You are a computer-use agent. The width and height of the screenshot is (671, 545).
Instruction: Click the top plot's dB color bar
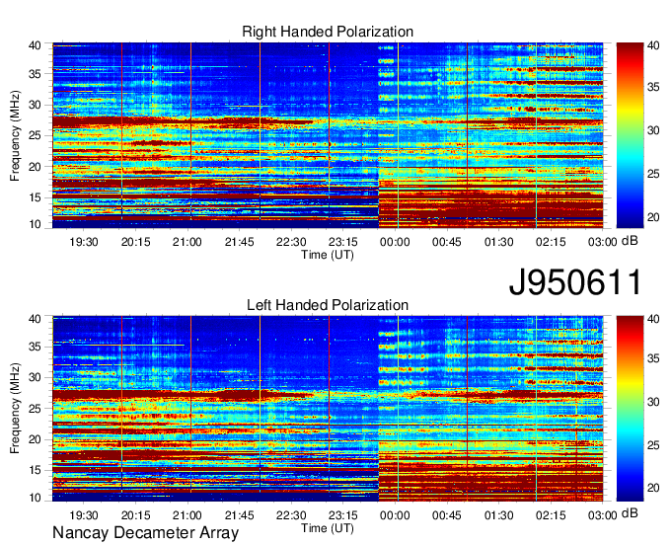click(630, 135)
